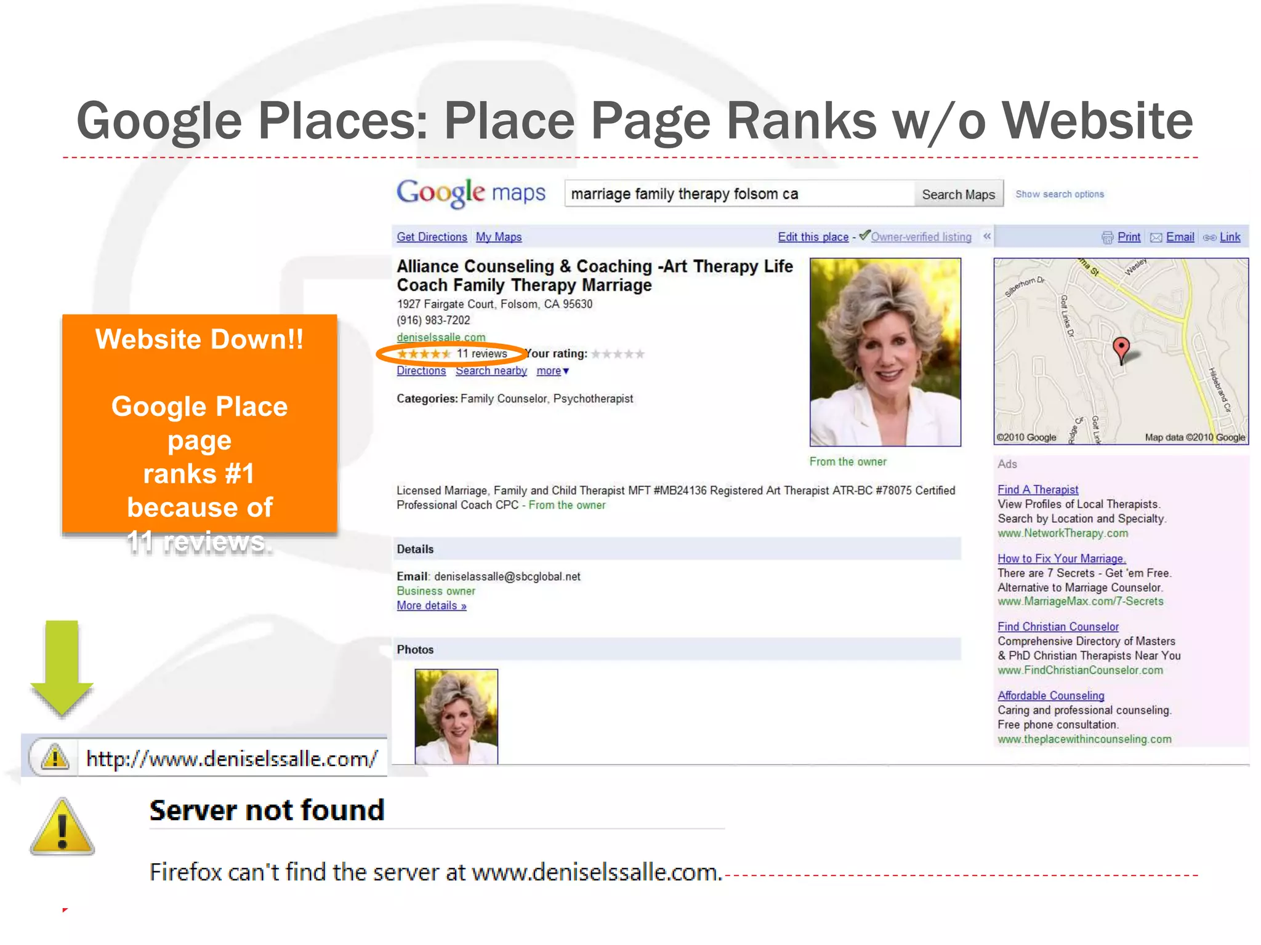Click the 'From the owner' caption under photo
The width and height of the screenshot is (1261, 945).
point(848,461)
